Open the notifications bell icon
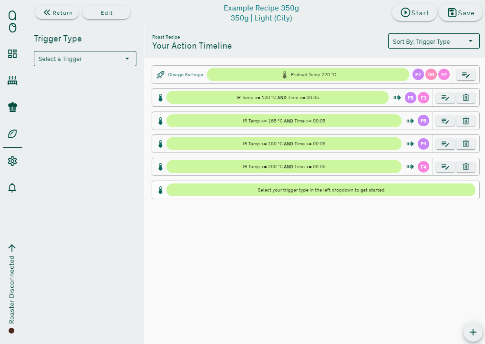The height and width of the screenshot is (344, 485). [12, 188]
